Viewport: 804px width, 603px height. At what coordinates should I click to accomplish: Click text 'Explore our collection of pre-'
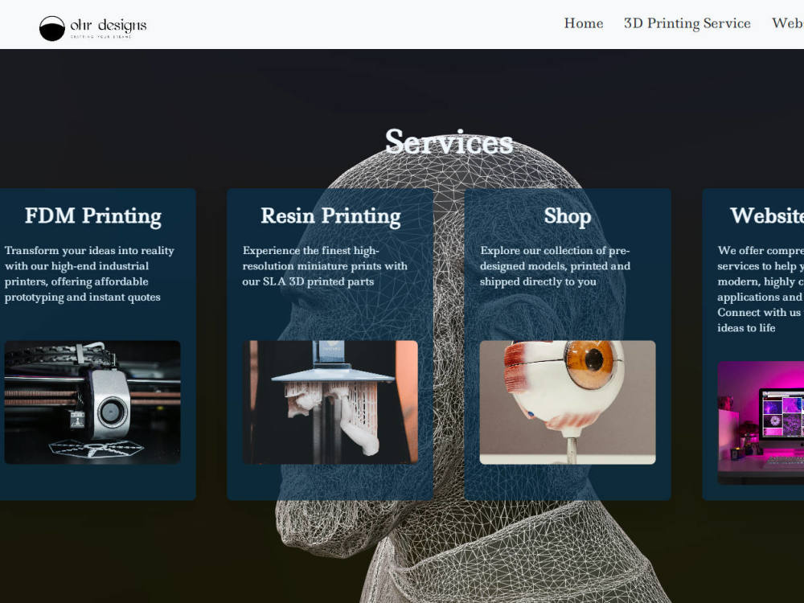point(555,251)
